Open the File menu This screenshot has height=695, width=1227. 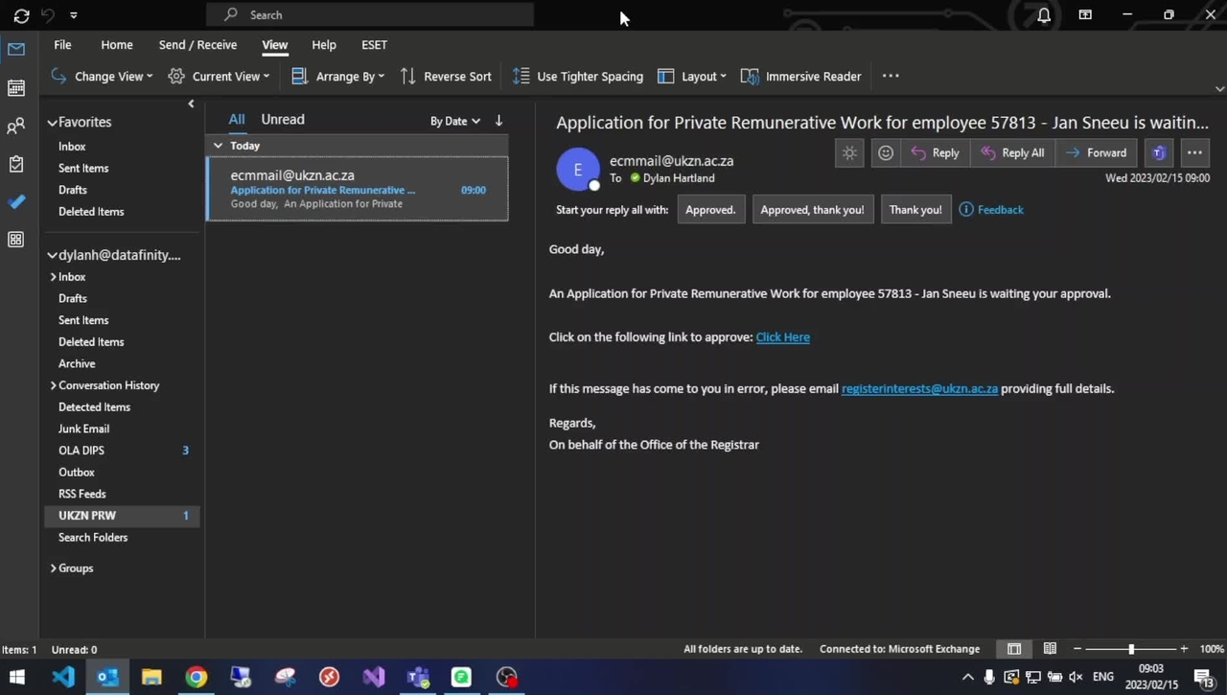62,45
